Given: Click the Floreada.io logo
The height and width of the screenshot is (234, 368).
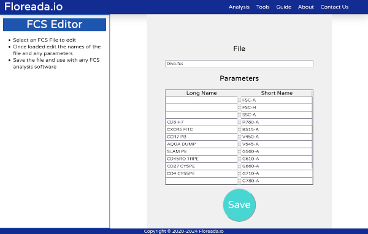Looking at the screenshot, I should 33,7.
